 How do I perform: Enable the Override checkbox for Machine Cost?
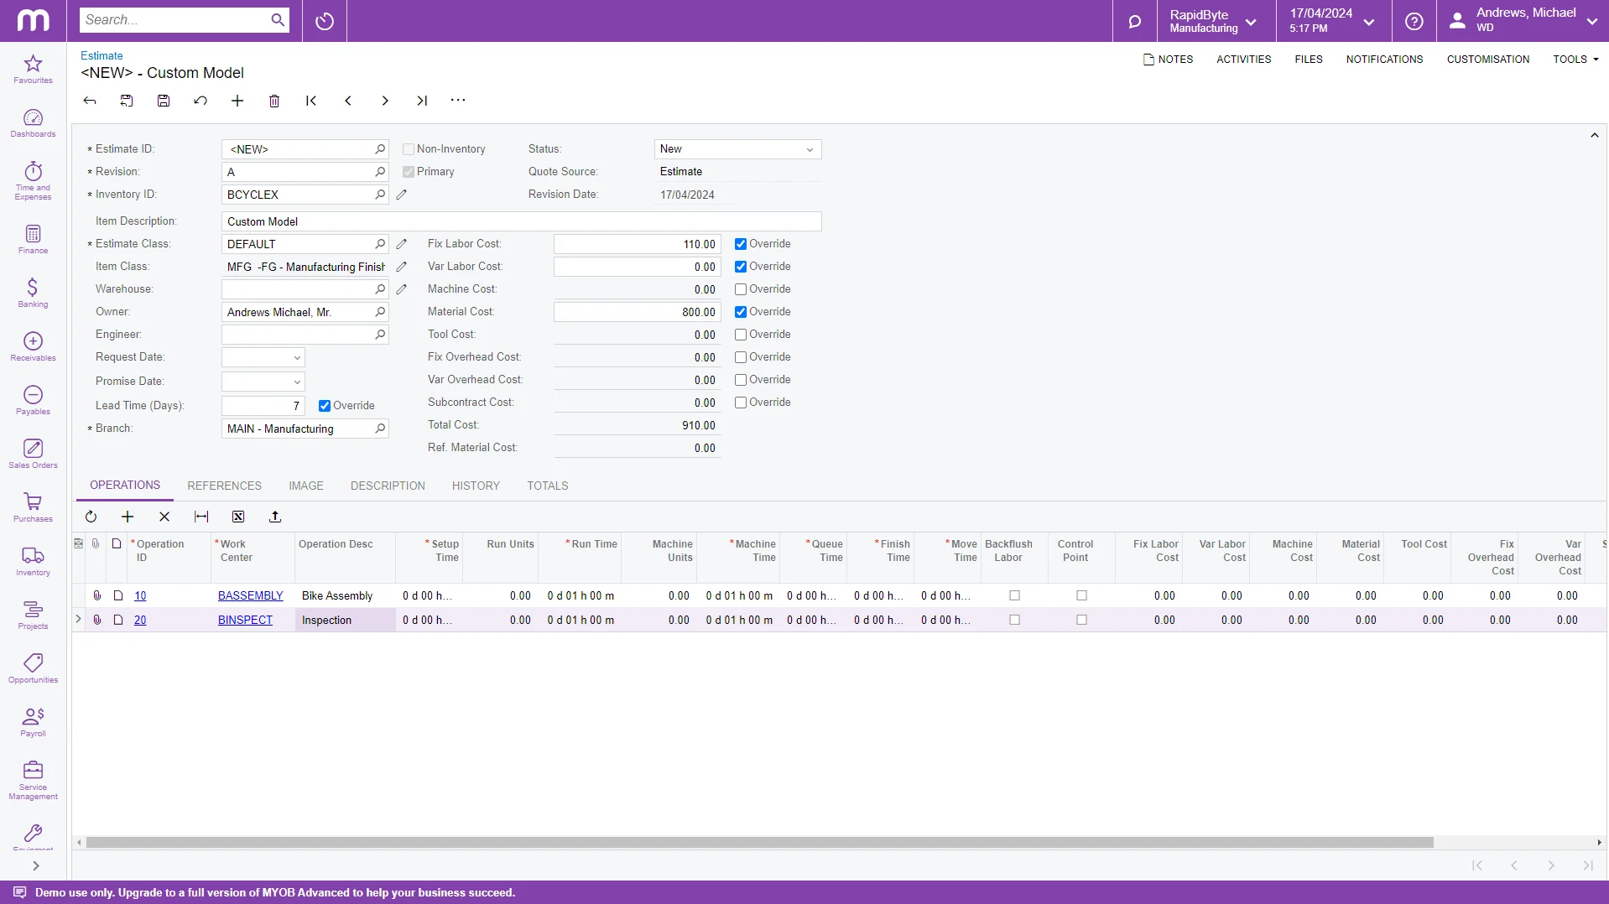coord(740,289)
